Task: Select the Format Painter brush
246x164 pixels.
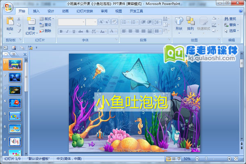Action: coord(19,31)
